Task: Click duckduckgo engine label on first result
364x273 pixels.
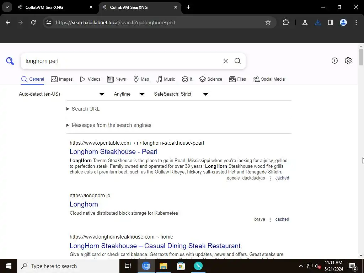Action: point(253,178)
